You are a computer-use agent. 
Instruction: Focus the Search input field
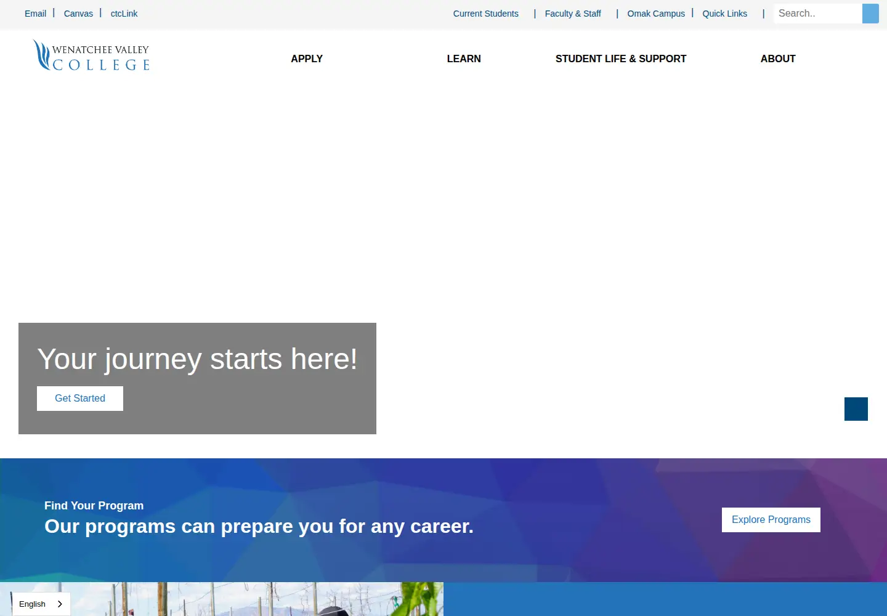tap(818, 14)
